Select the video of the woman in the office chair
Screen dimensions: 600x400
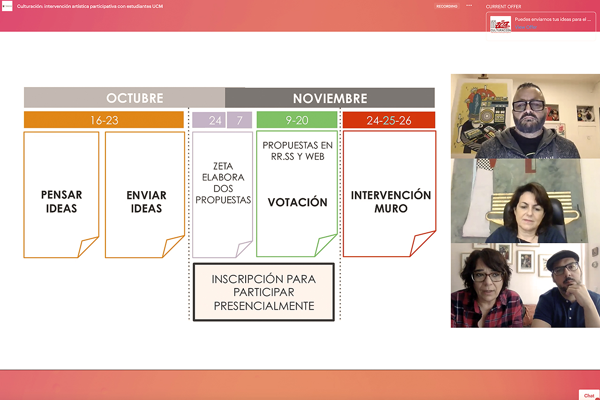(525, 201)
